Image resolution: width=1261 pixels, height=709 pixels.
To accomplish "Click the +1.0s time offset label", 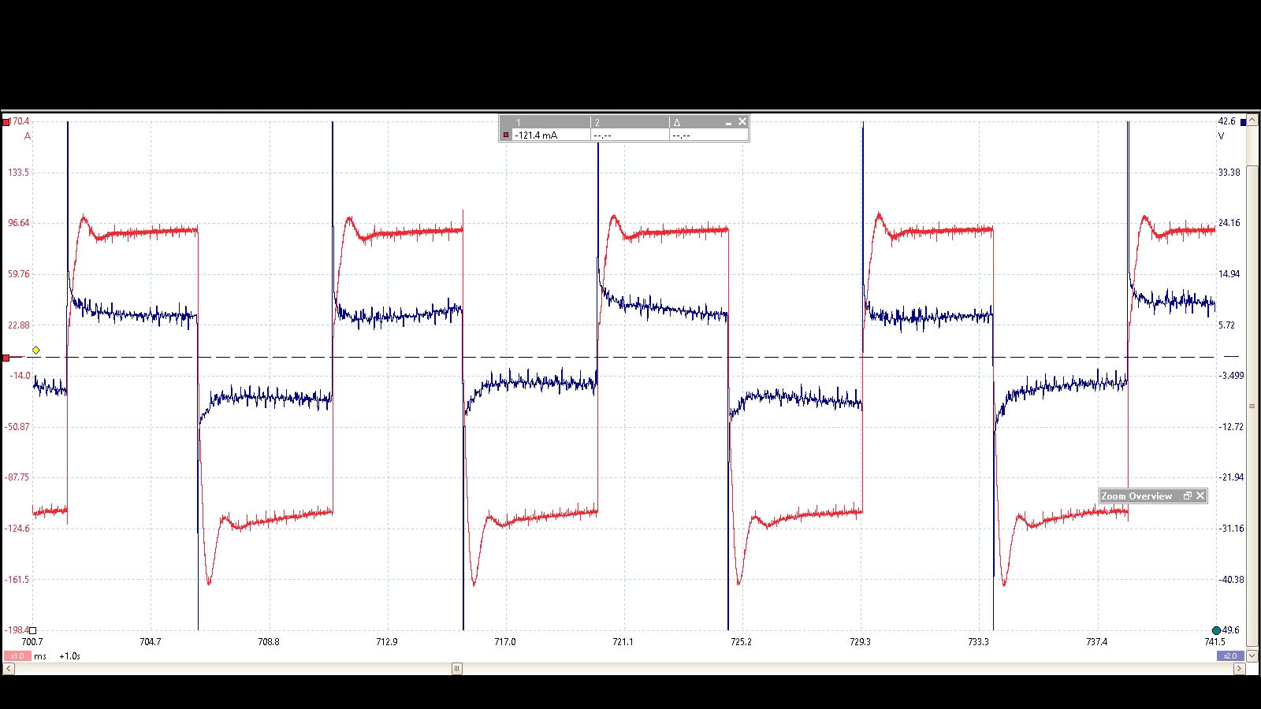I will (69, 656).
